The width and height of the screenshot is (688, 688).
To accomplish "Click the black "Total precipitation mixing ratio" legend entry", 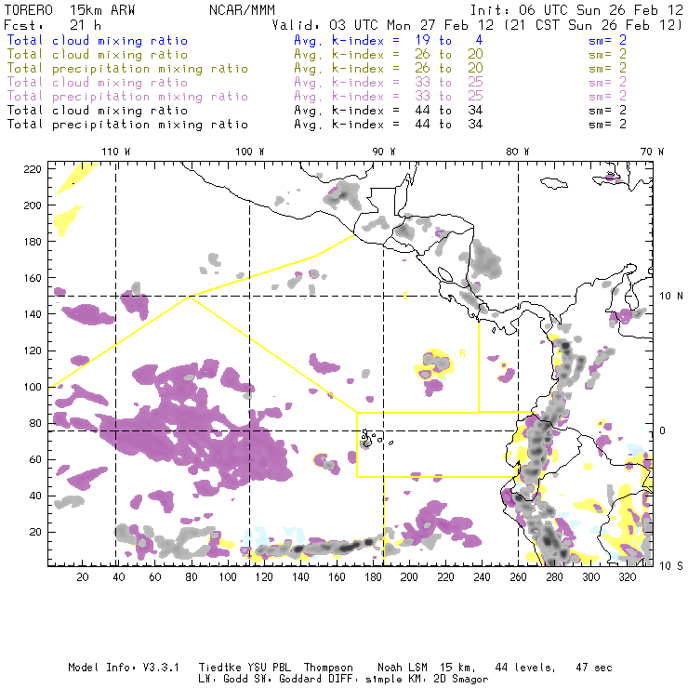I will tap(127, 125).
